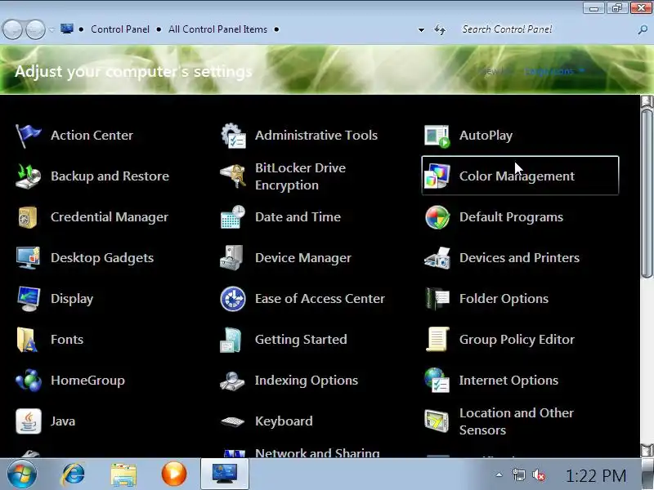
Task: Expand the breadcrumb arrow after Control Panel
Action: [159, 29]
